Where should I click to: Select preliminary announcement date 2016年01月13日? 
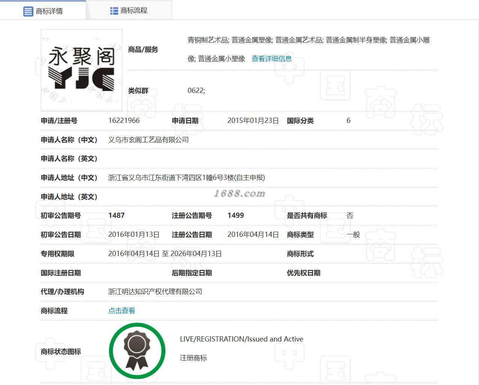point(134,235)
